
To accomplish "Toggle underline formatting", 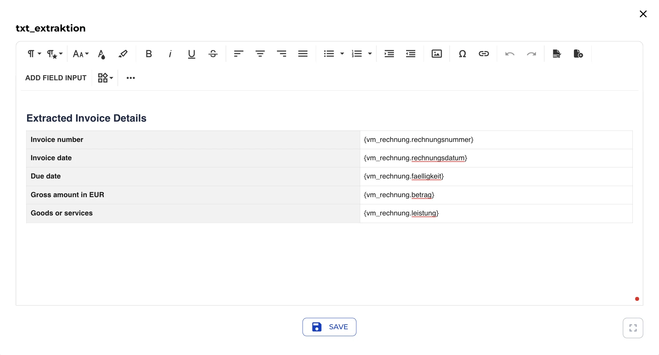I will 192,54.
